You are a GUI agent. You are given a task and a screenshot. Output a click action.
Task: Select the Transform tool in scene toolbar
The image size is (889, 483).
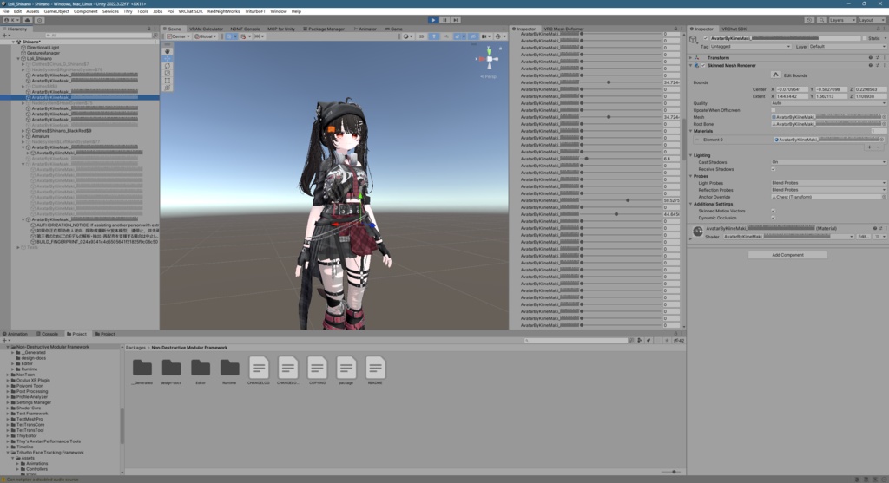168,88
